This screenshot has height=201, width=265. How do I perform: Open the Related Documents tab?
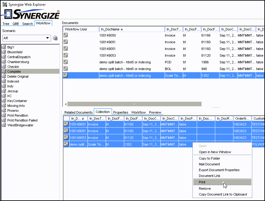(78, 112)
